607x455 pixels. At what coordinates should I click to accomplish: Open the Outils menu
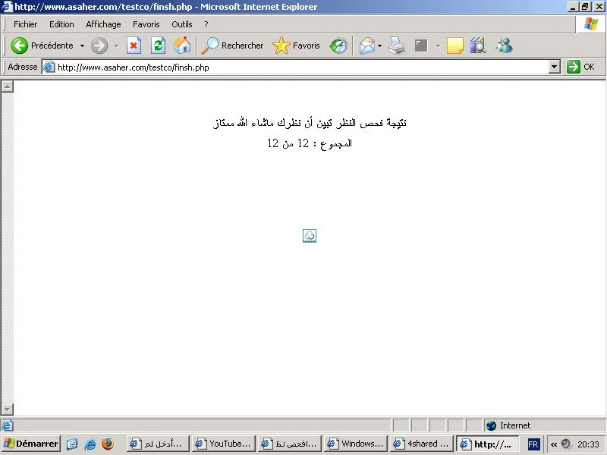pyautogui.click(x=181, y=24)
